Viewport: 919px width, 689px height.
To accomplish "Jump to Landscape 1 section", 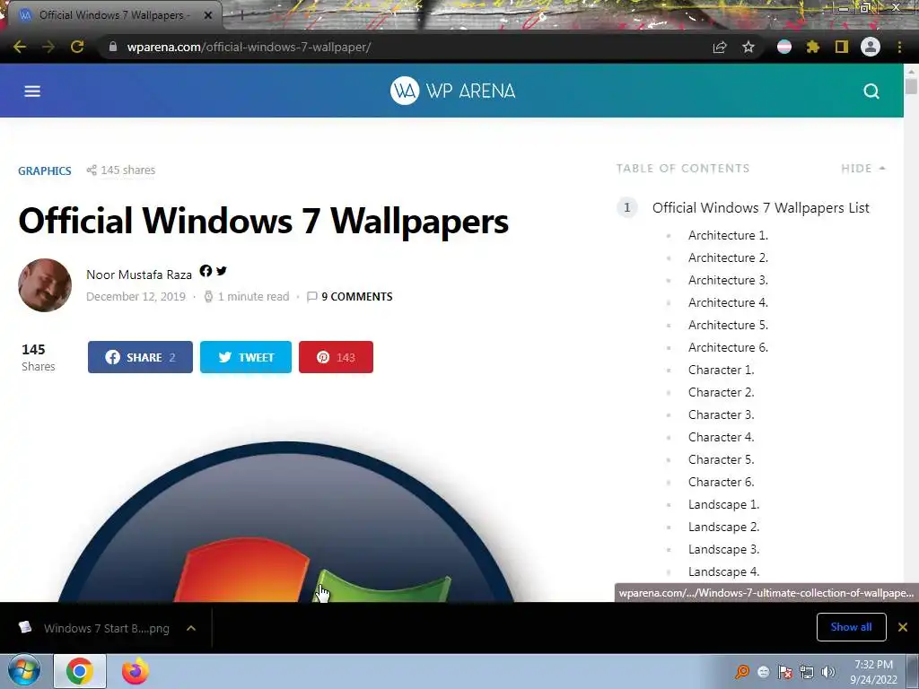I will pyautogui.click(x=724, y=504).
